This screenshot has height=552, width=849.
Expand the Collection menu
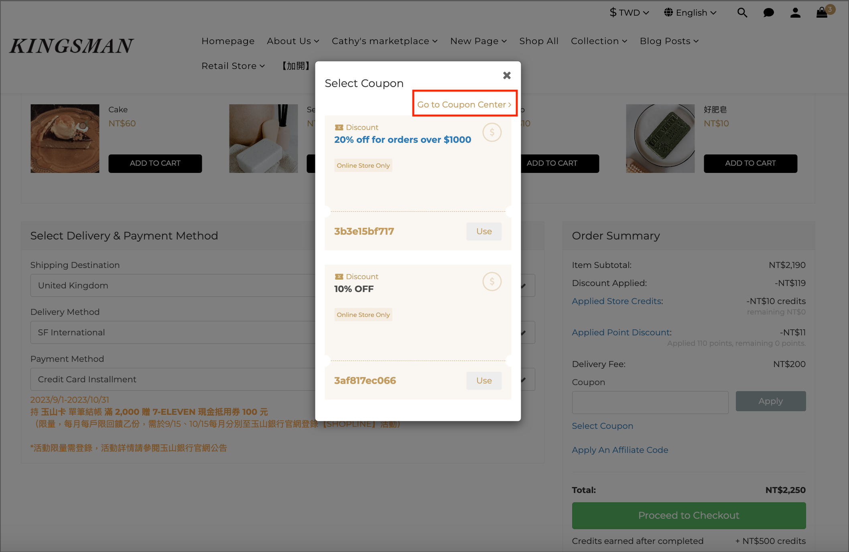599,41
